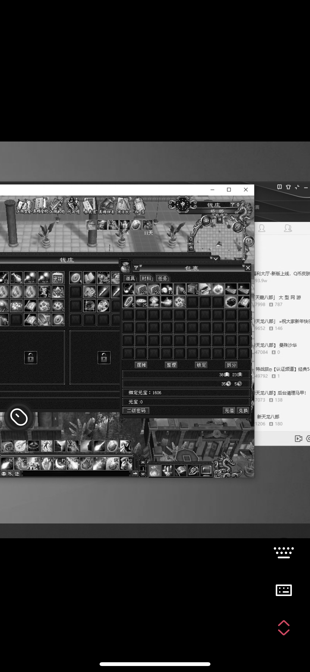The width and height of the screenshot is (310, 672).
Task: Use the F5 crescent moon skill
Action: (x=60, y=463)
